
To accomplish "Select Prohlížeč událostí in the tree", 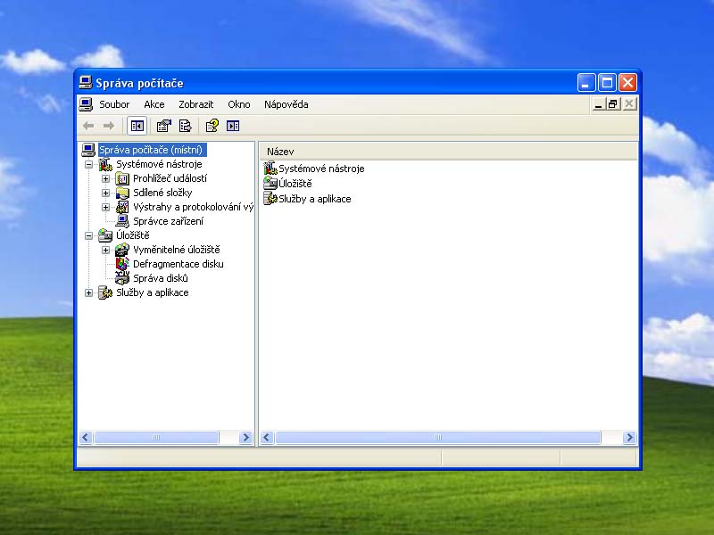I will coord(170,178).
